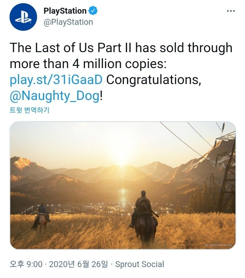Click the PlayStation logo profile avatar
This screenshot has width=245, height=278.
click(23, 17)
